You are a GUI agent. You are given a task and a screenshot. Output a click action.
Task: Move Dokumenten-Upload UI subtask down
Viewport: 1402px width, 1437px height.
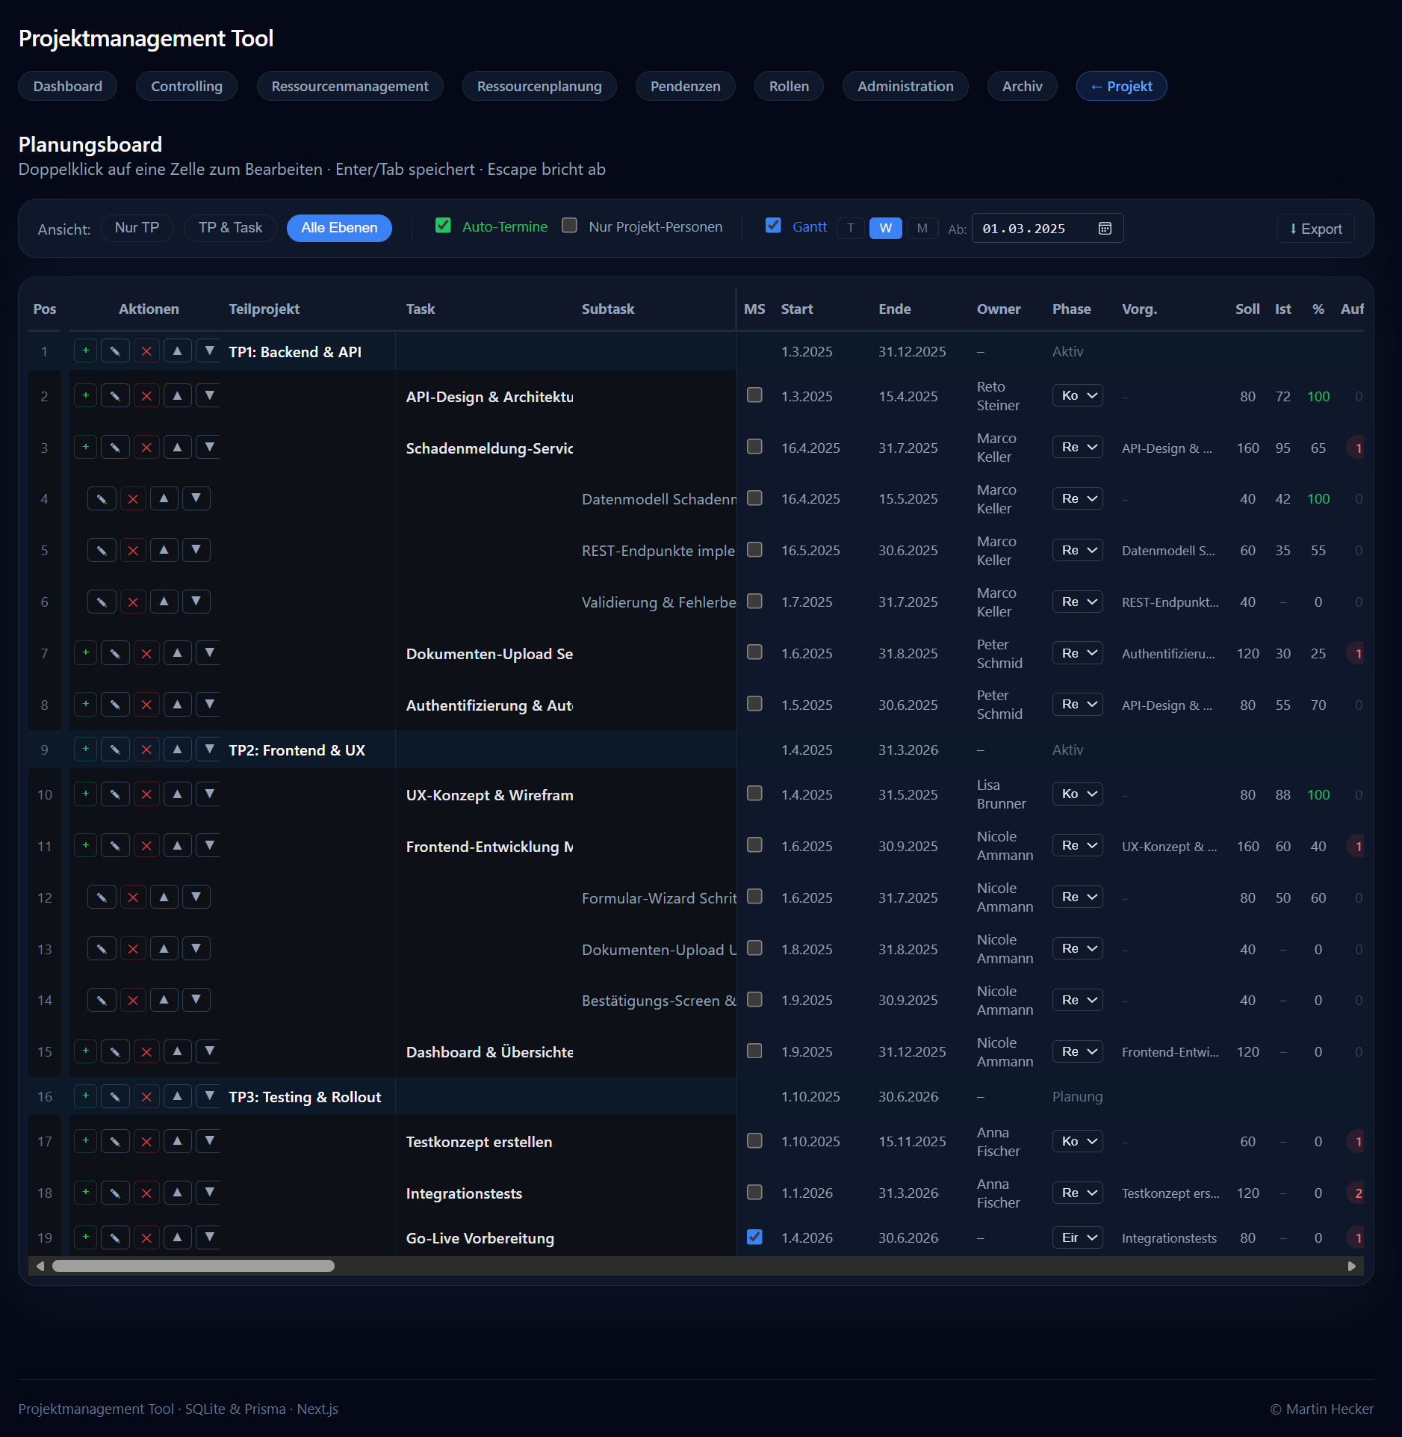pyautogui.click(x=196, y=949)
